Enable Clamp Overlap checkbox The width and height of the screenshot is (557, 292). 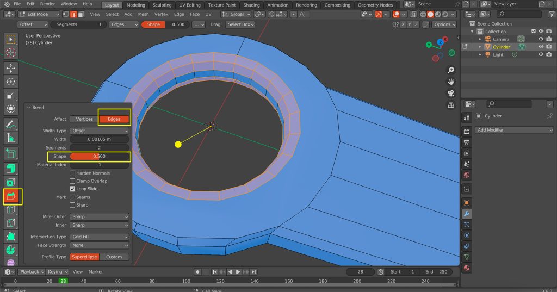(72, 181)
